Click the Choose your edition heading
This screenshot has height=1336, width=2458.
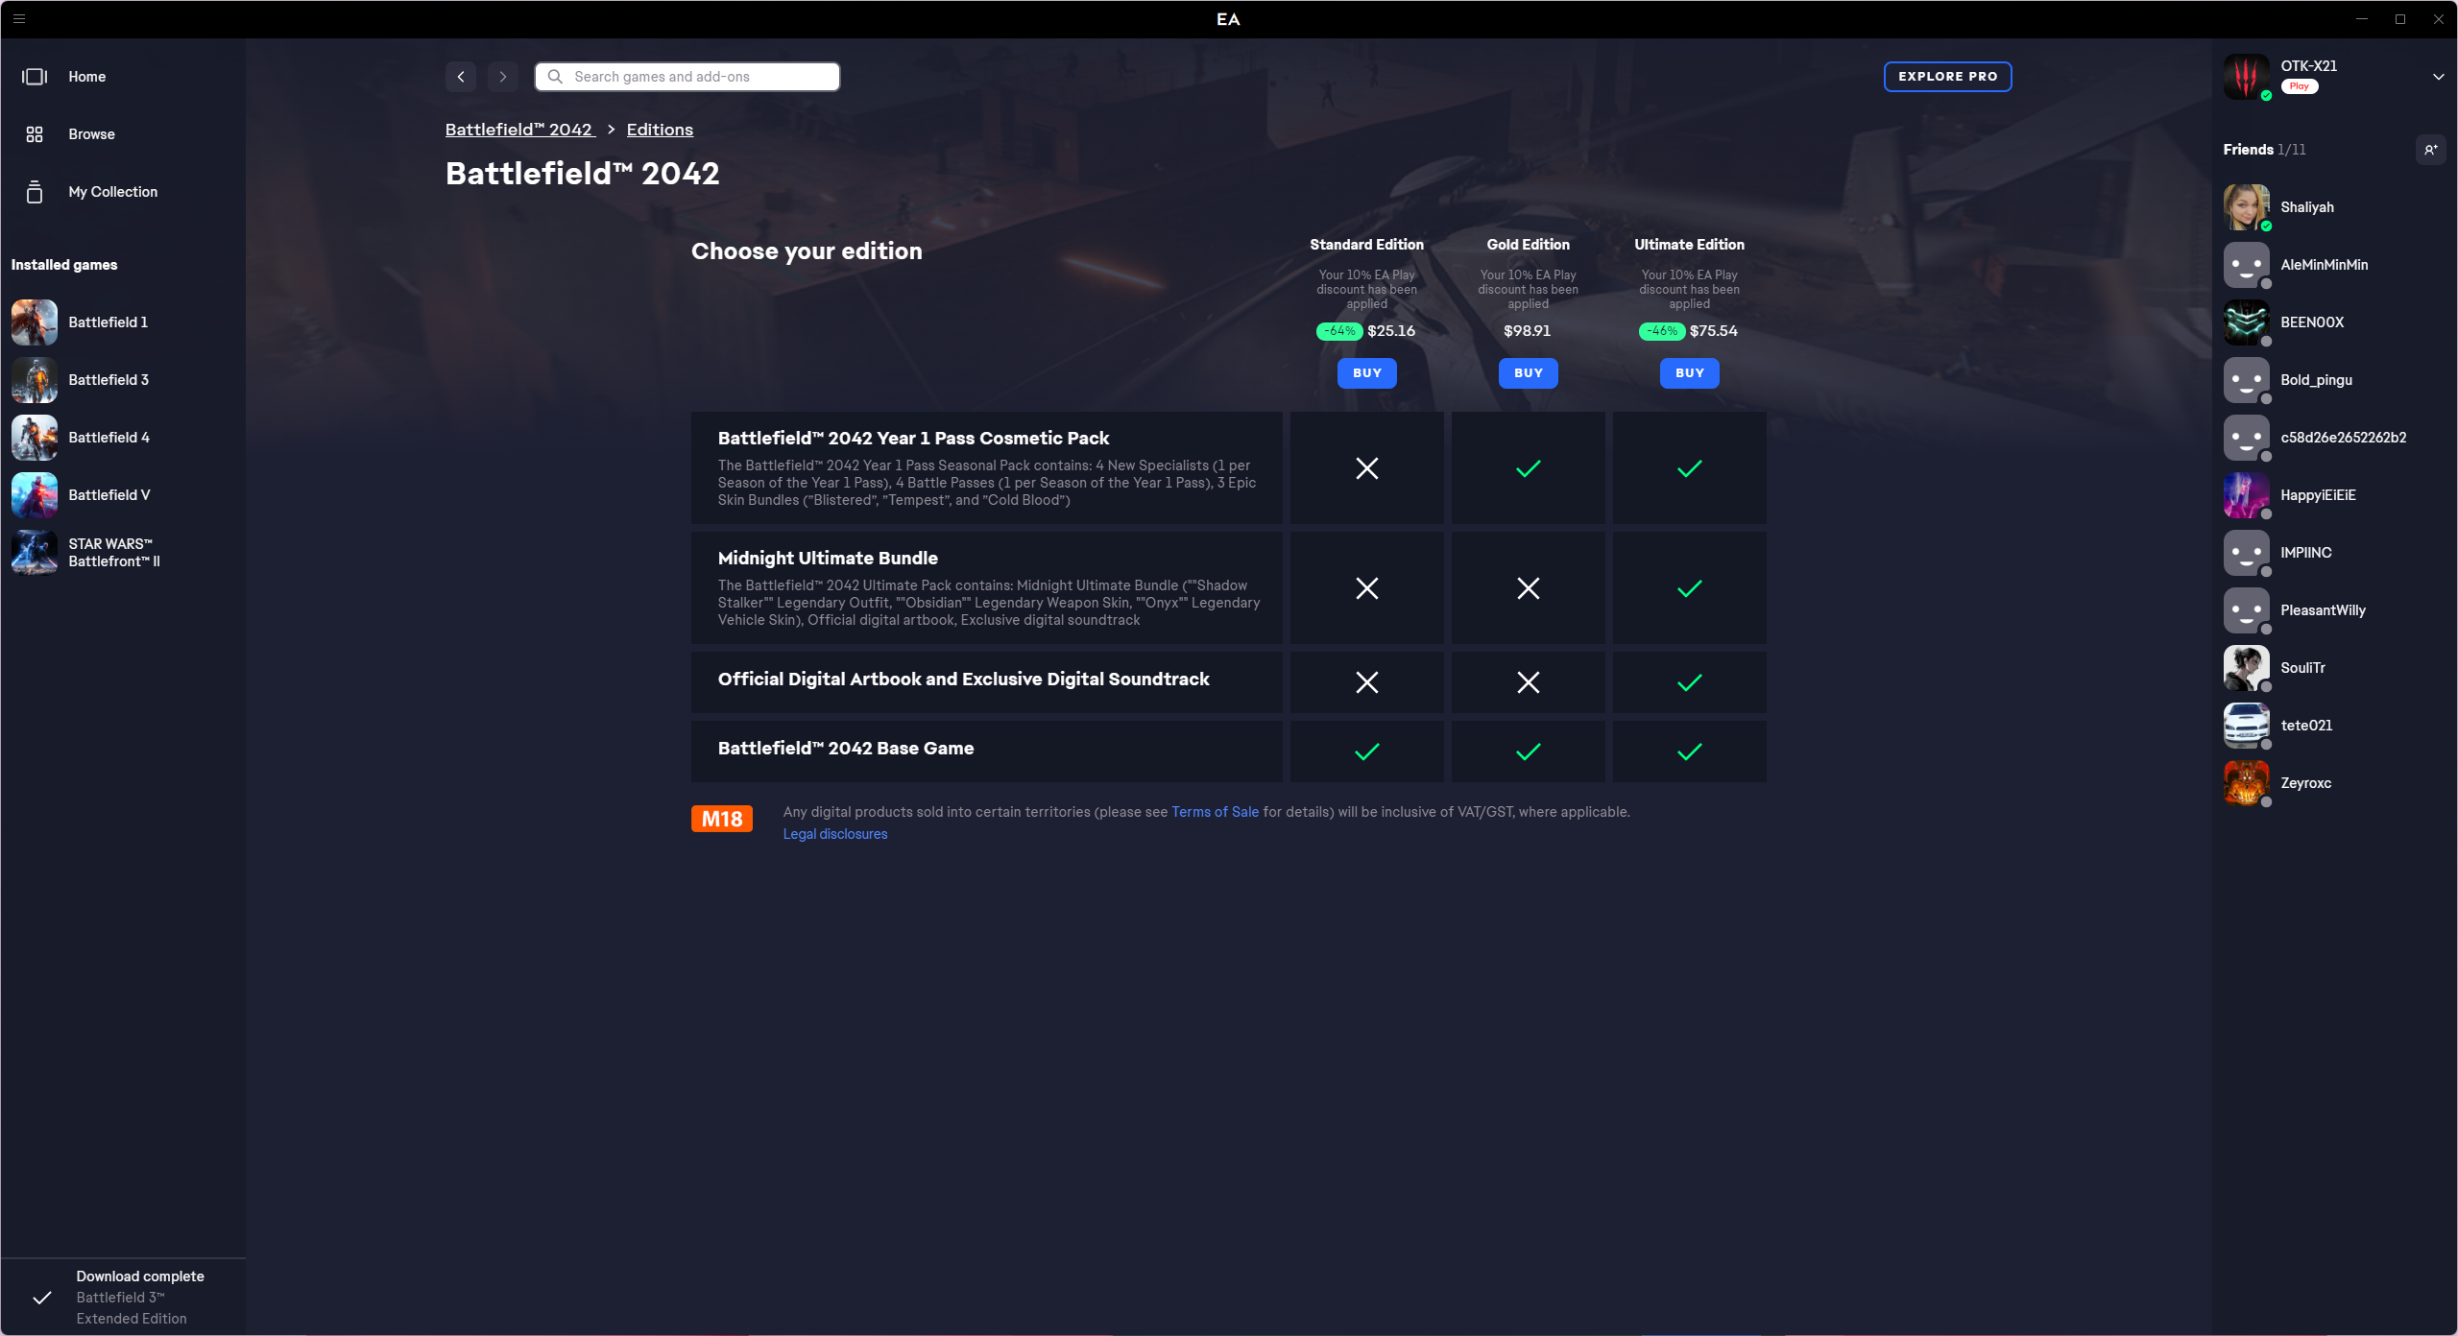pos(807,251)
